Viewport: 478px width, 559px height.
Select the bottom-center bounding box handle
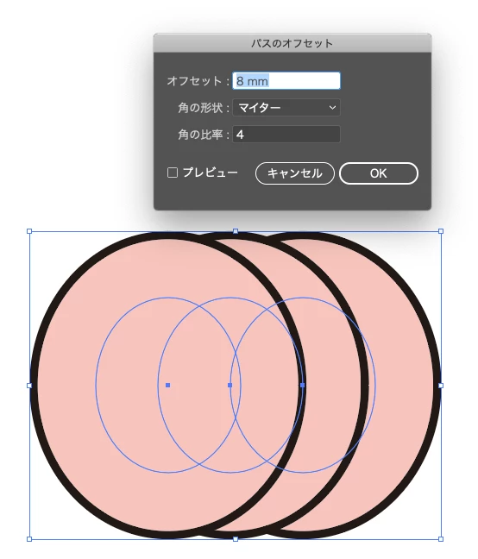[236, 539]
